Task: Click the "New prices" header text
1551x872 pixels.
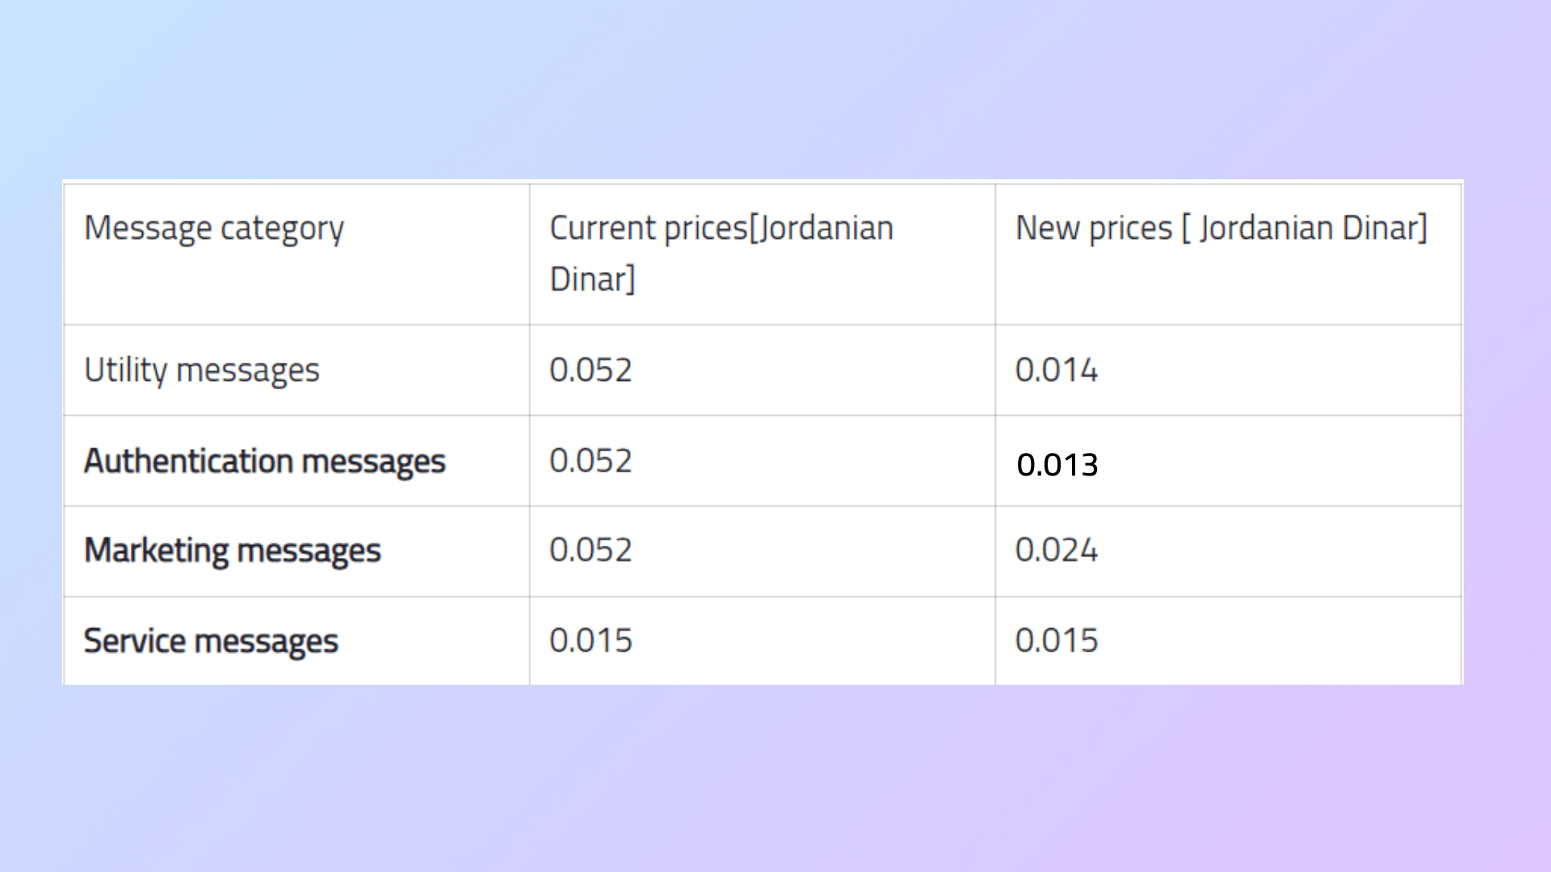Action: tap(1093, 228)
